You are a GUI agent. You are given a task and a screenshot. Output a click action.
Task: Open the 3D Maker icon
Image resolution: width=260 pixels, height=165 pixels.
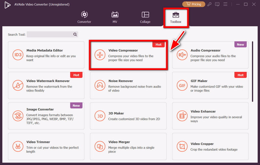point(99,116)
